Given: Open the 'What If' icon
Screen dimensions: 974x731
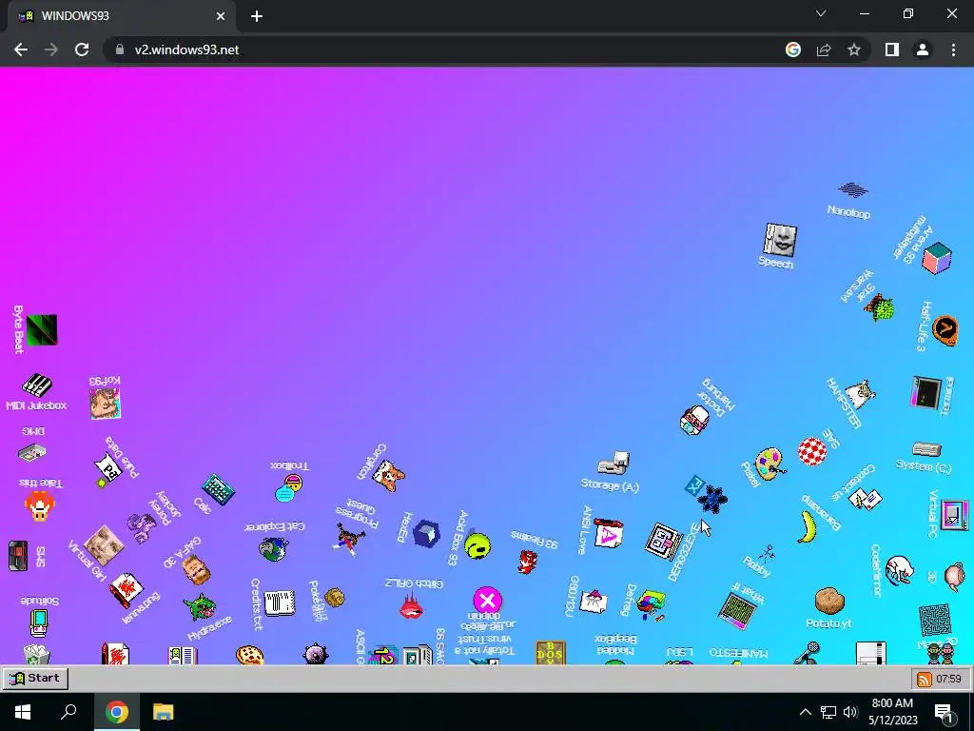Looking at the screenshot, I should [x=737, y=610].
